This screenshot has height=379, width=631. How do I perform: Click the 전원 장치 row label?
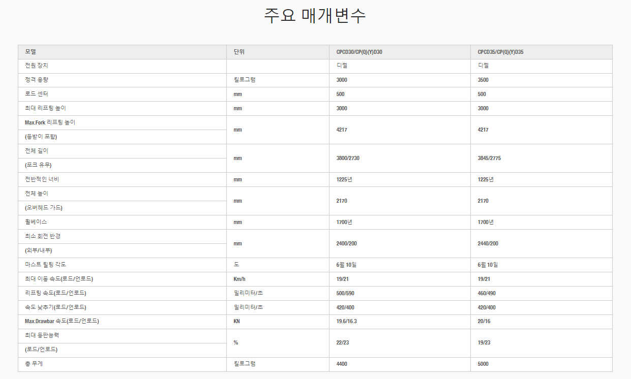point(37,66)
